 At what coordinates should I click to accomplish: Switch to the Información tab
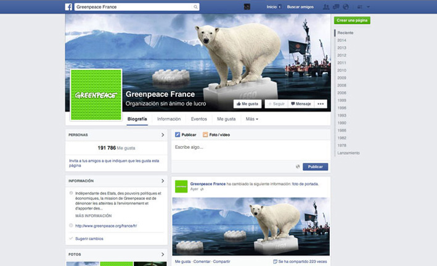tap(169, 119)
